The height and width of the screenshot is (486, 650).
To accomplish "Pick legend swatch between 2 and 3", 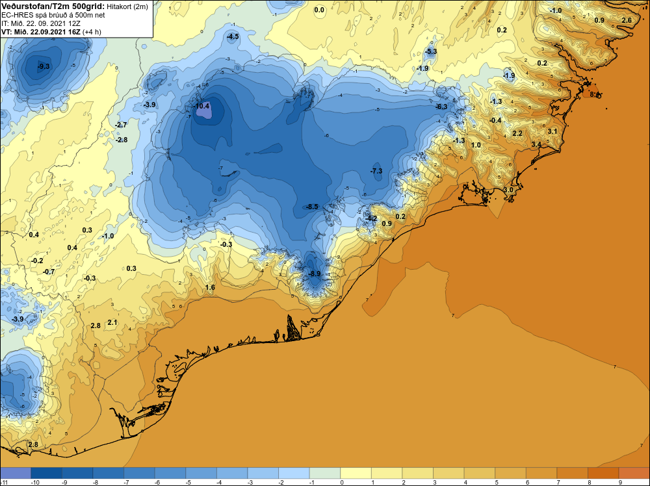I will point(417,473).
